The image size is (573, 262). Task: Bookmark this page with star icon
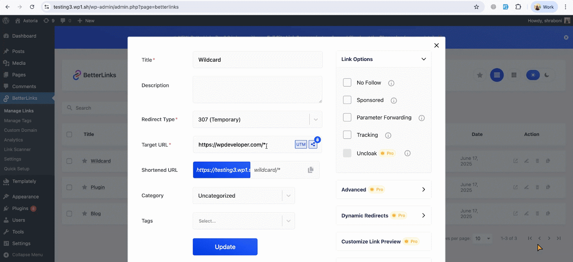coord(476,7)
